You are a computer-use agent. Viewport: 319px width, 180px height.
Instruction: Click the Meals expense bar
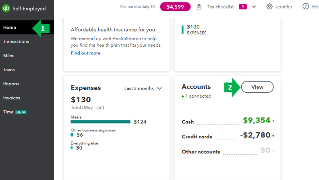(100, 121)
